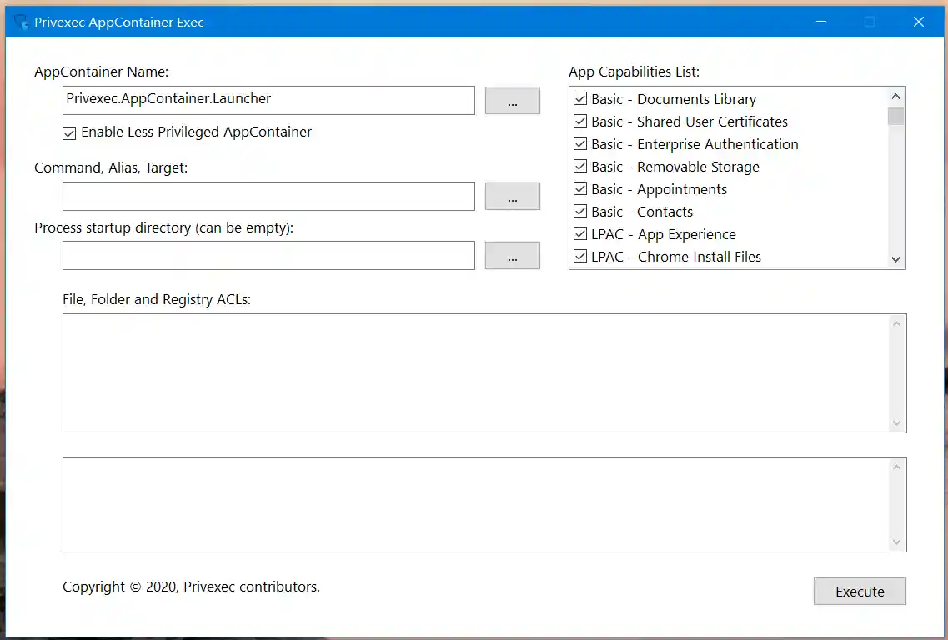The image size is (948, 640).
Task: Disable Enable Less Privileged AppContainer
Action: click(x=68, y=132)
